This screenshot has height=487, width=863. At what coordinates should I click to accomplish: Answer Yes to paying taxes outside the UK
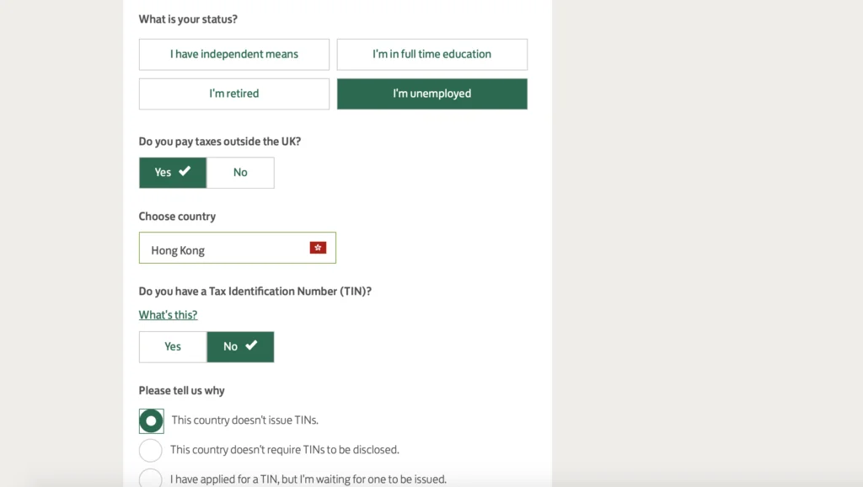(173, 173)
